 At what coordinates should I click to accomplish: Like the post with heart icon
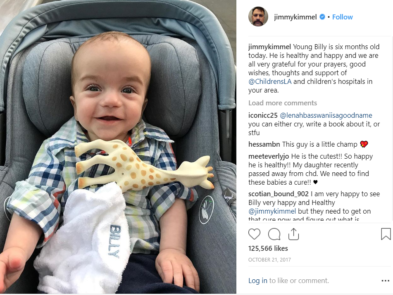[x=254, y=234]
